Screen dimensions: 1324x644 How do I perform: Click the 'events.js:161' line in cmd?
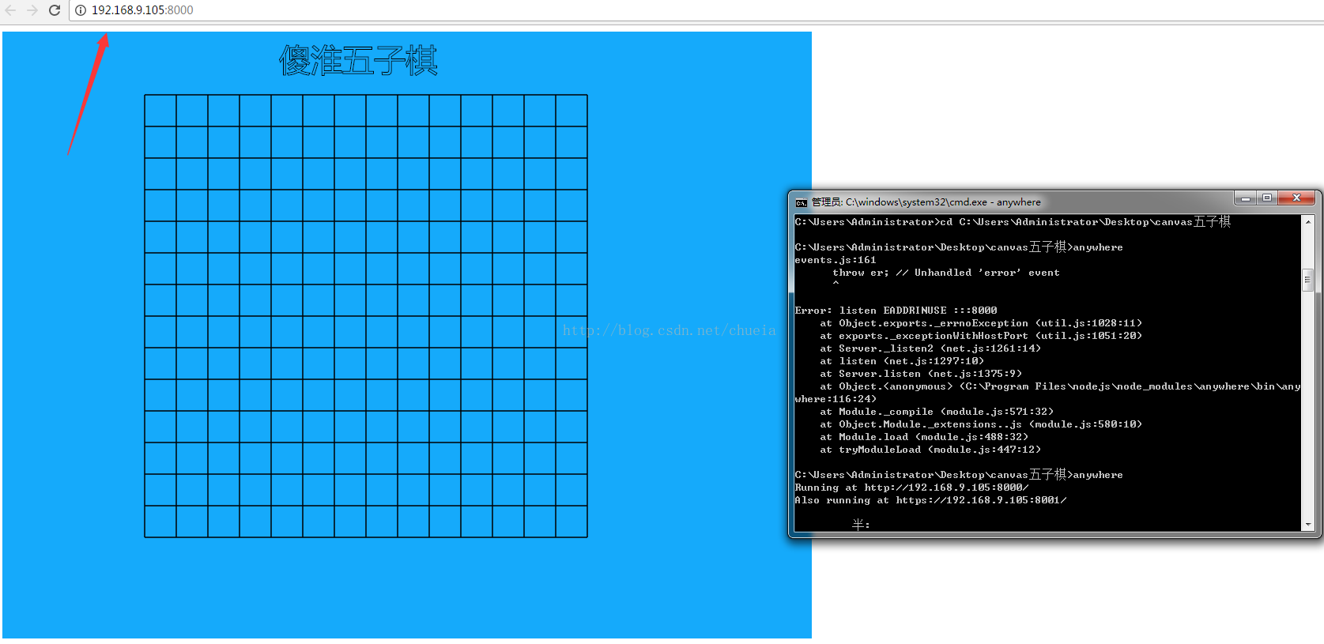(836, 260)
